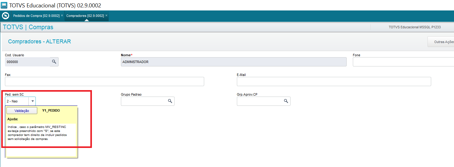This screenshot has width=454, height=167.
Task: Click the TOTVS | Compras module title
Action: click(x=28, y=27)
